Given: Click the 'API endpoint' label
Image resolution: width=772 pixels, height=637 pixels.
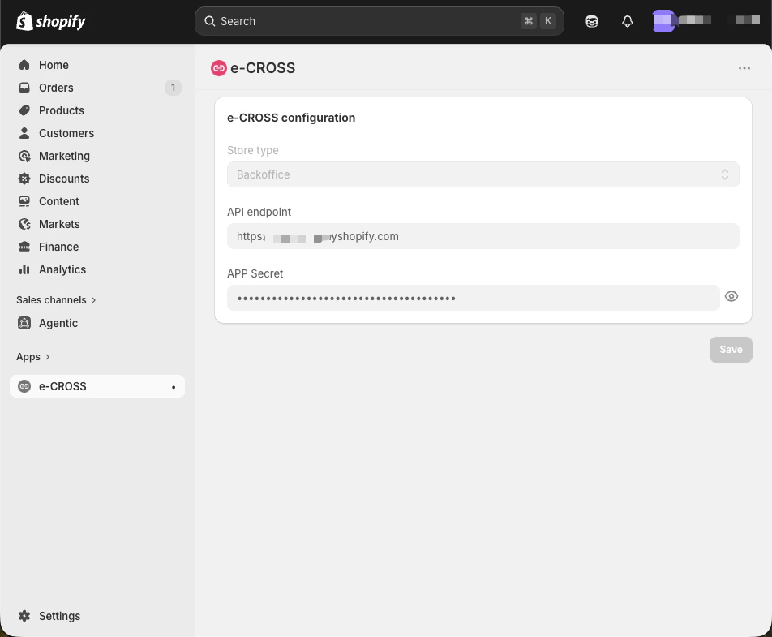Looking at the screenshot, I should click(x=259, y=212).
